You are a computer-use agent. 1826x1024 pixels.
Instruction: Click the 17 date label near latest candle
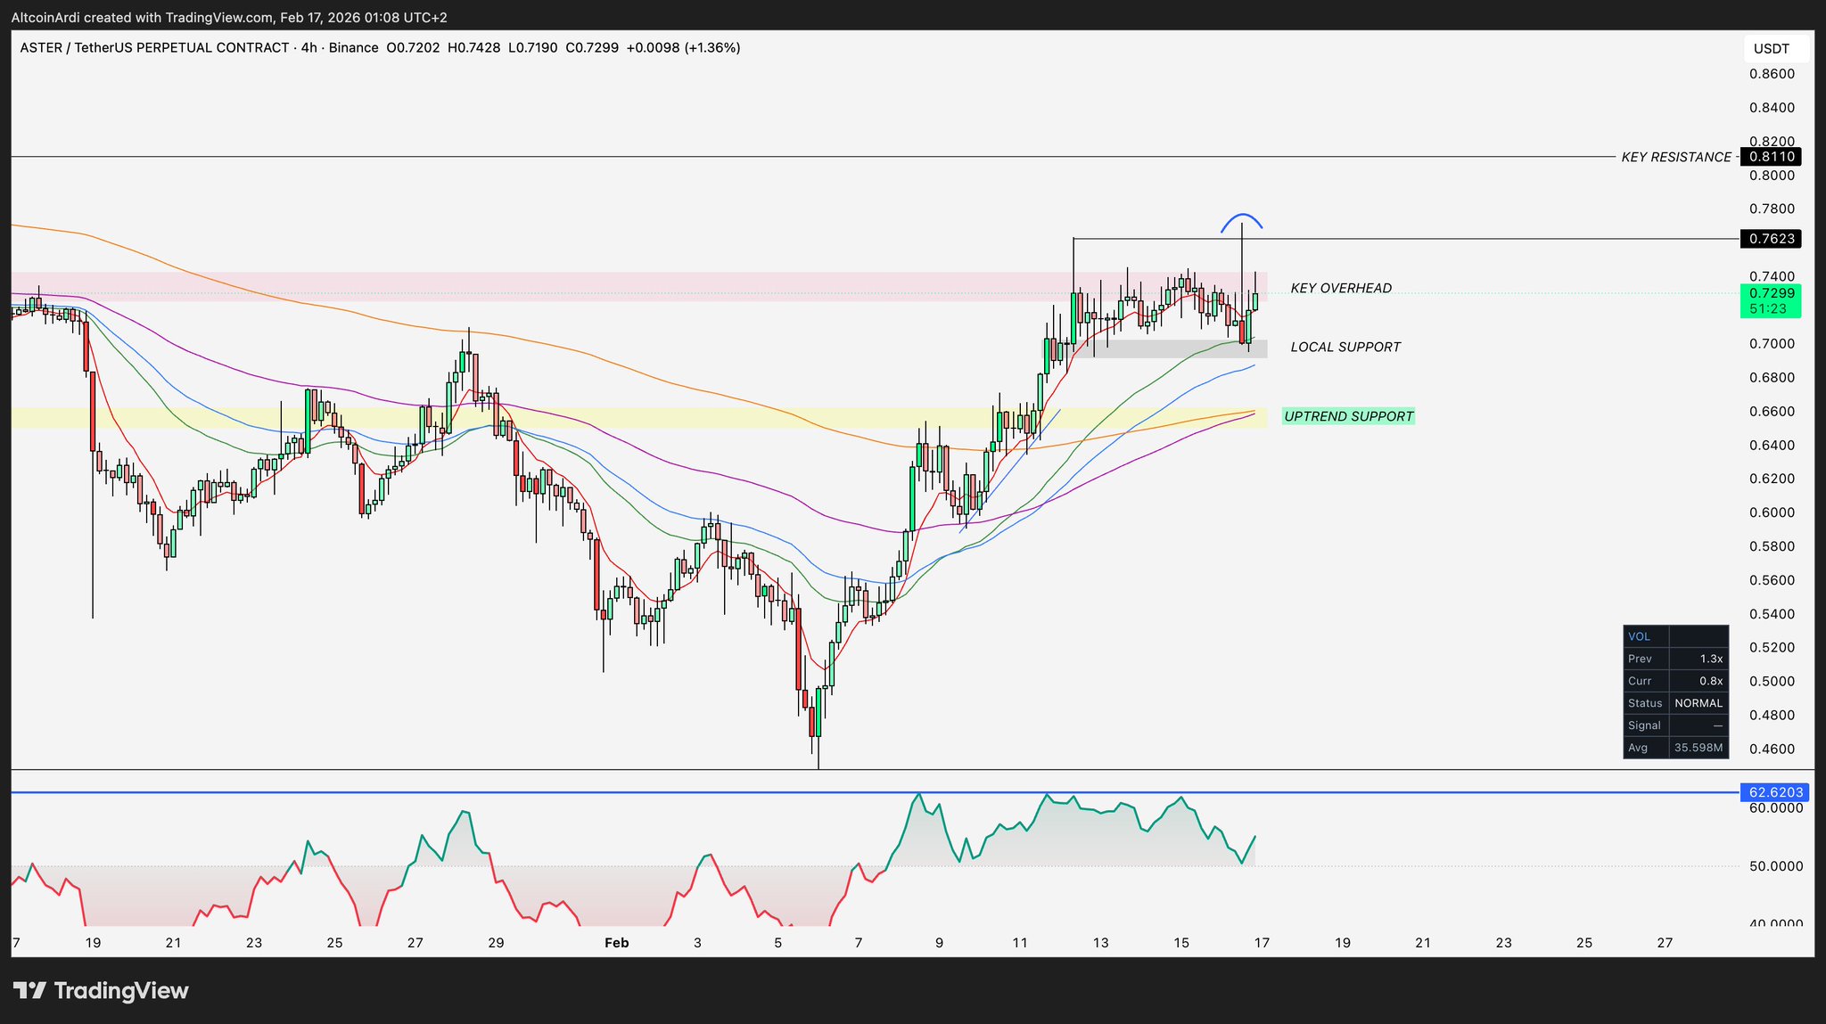click(1262, 943)
